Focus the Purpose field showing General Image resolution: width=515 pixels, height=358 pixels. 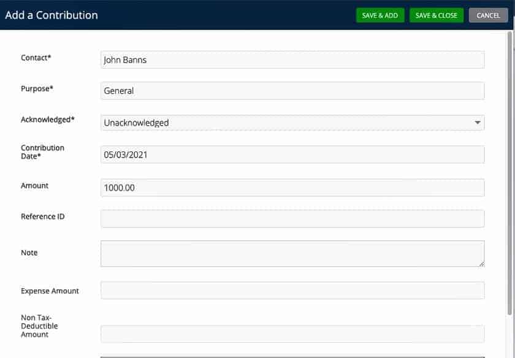pyautogui.click(x=292, y=91)
